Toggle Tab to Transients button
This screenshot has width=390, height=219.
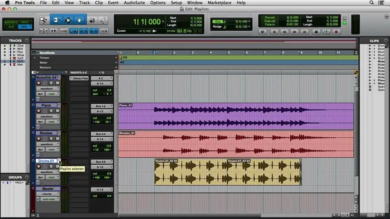tap(54, 31)
